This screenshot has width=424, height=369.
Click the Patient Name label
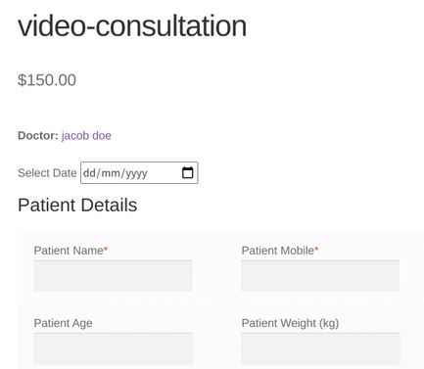click(69, 251)
